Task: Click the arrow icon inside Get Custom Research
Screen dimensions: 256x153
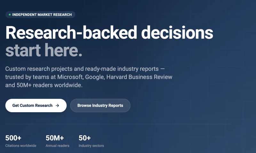Action: pos(57,106)
